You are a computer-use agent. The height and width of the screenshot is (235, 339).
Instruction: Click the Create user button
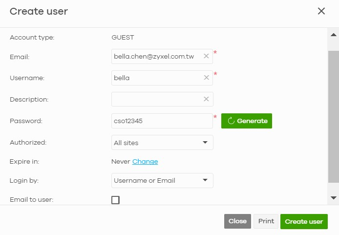pyautogui.click(x=304, y=221)
